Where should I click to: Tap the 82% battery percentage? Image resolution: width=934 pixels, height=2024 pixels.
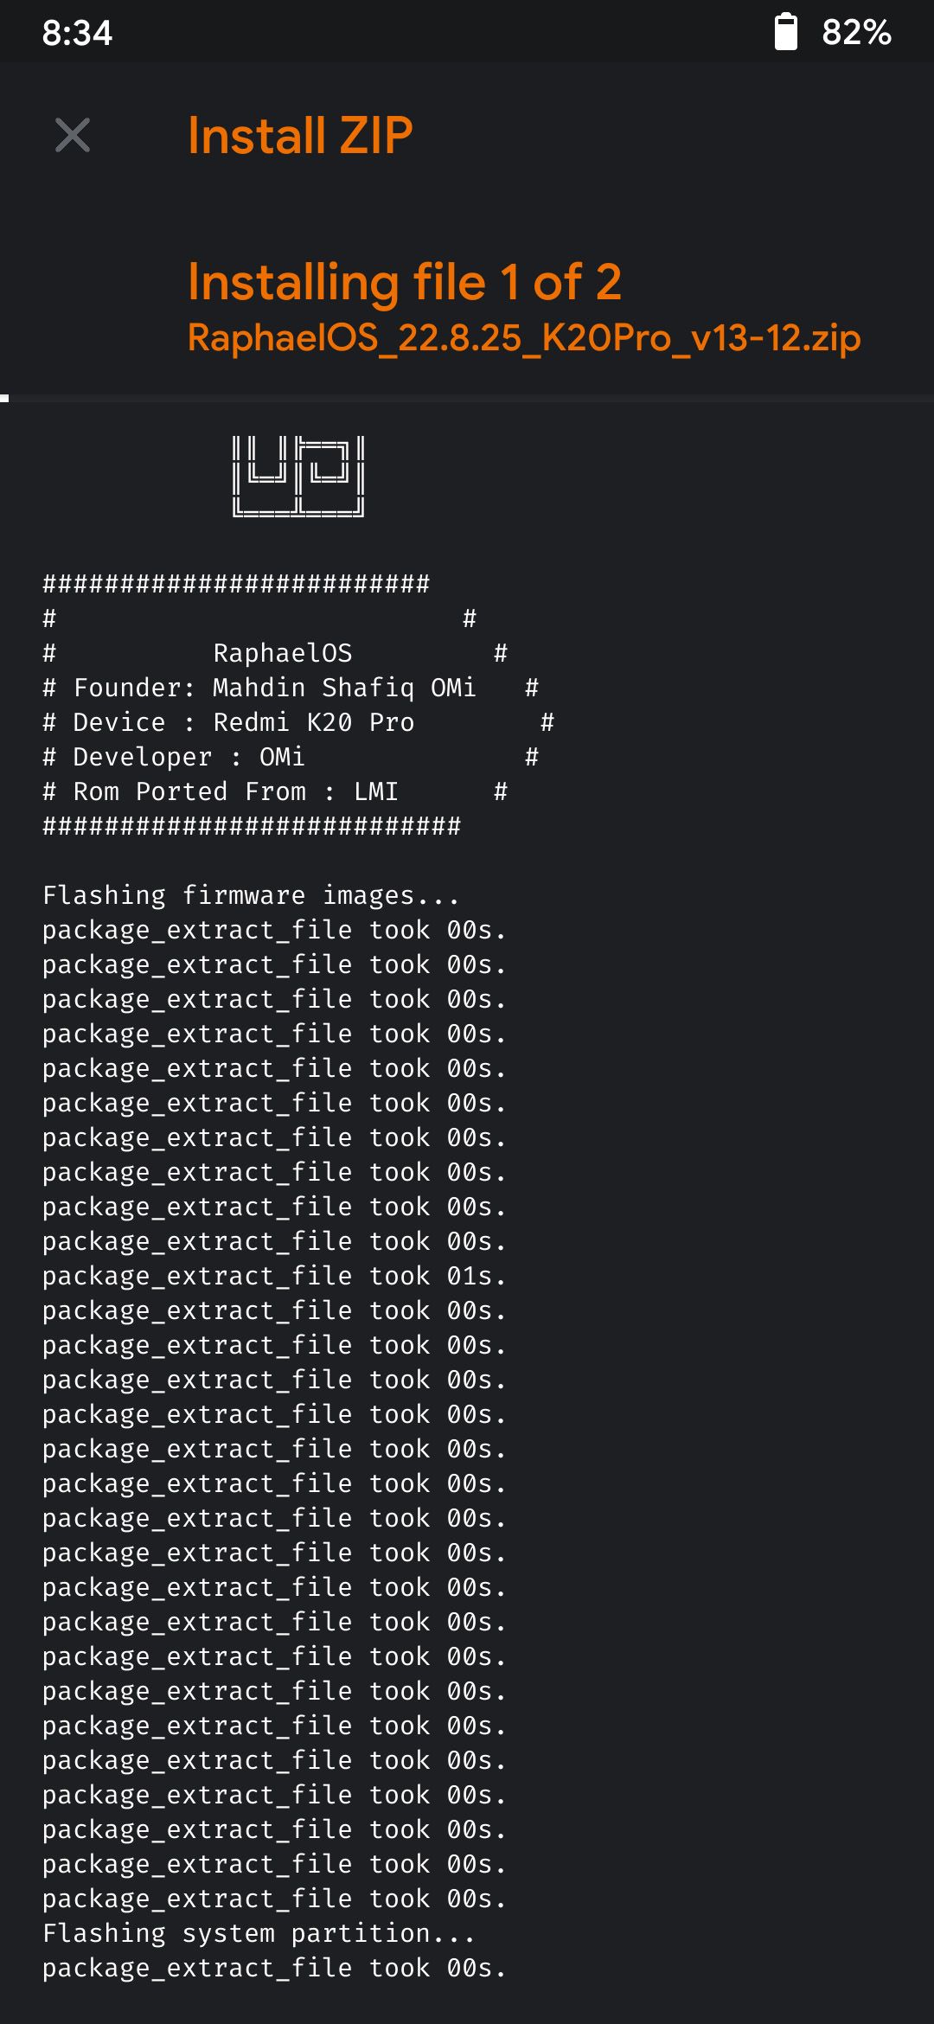click(856, 32)
